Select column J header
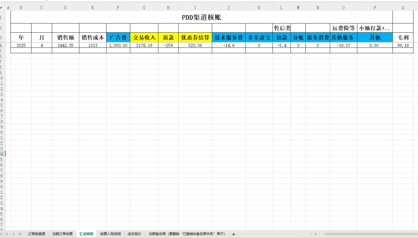The height and width of the screenshot is (238, 418). tap(229, 8)
